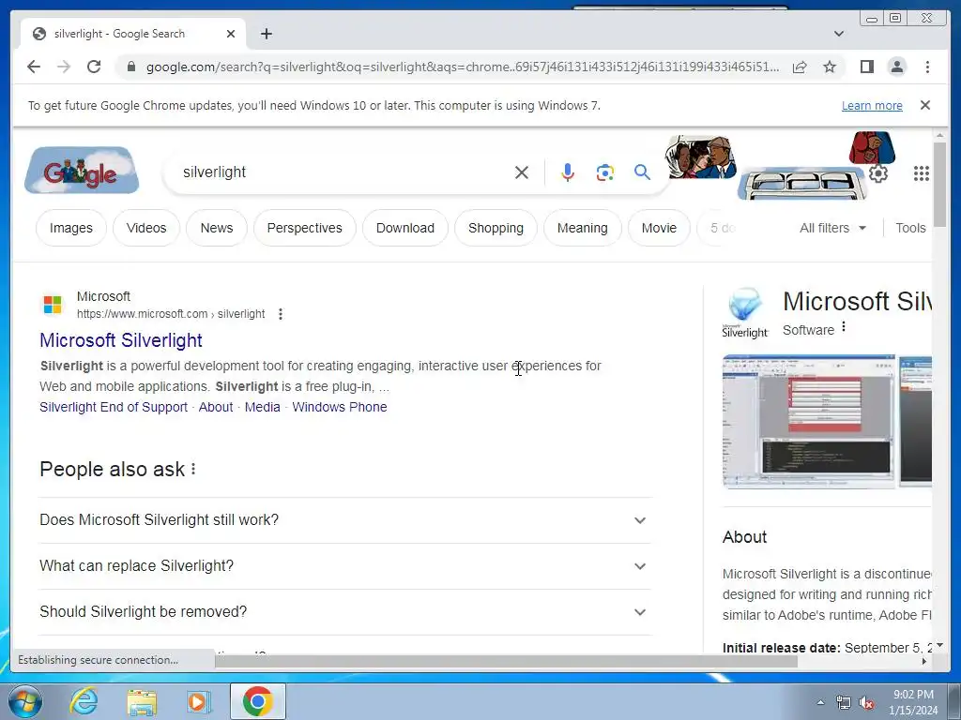
Task: Click the padlock site info icon
Action: 130,67
